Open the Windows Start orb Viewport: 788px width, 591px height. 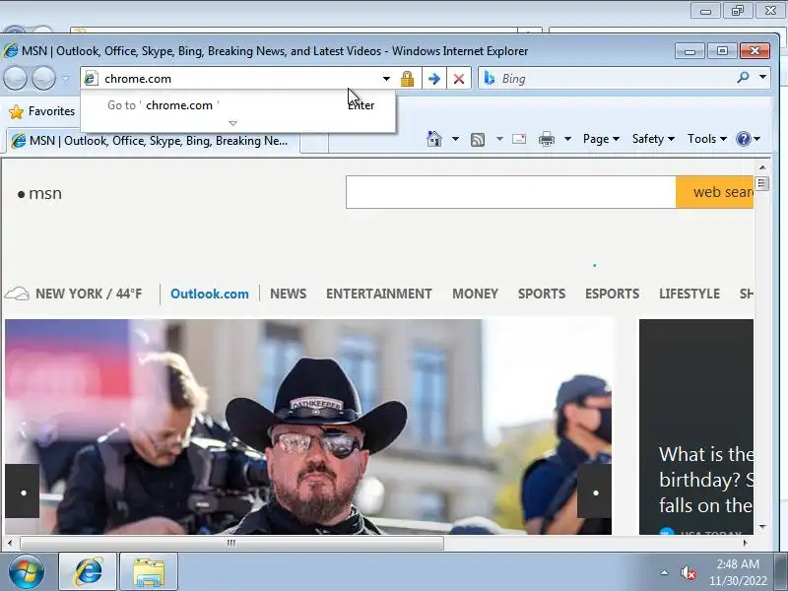(x=27, y=571)
